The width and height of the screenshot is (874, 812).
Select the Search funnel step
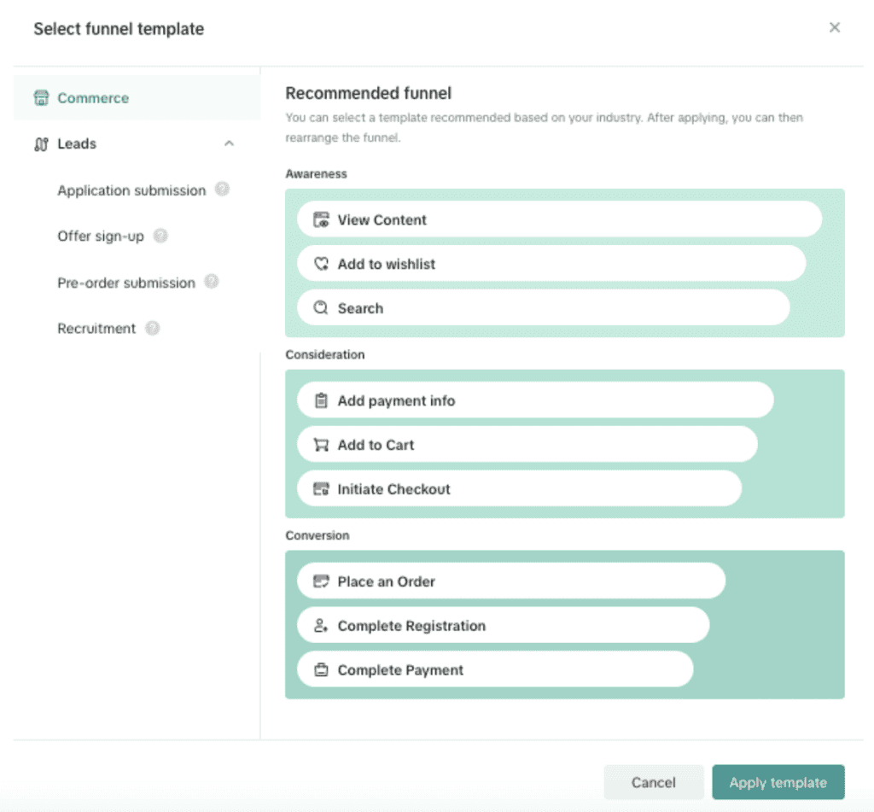(544, 307)
